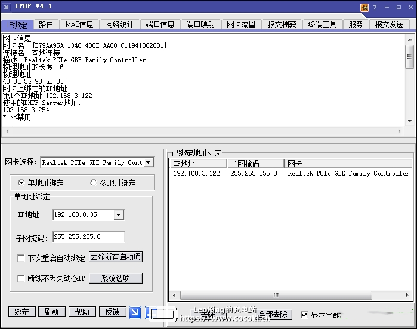This screenshot has width=417, height=329.
Task: Expand the 网卡选择 dropdown
Action: point(149,162)
